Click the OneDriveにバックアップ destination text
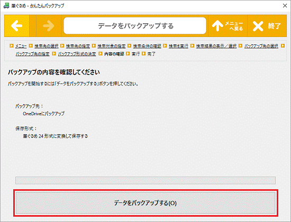Image resolution: width=291 pixels, height=222 pixels. (43, 114)
